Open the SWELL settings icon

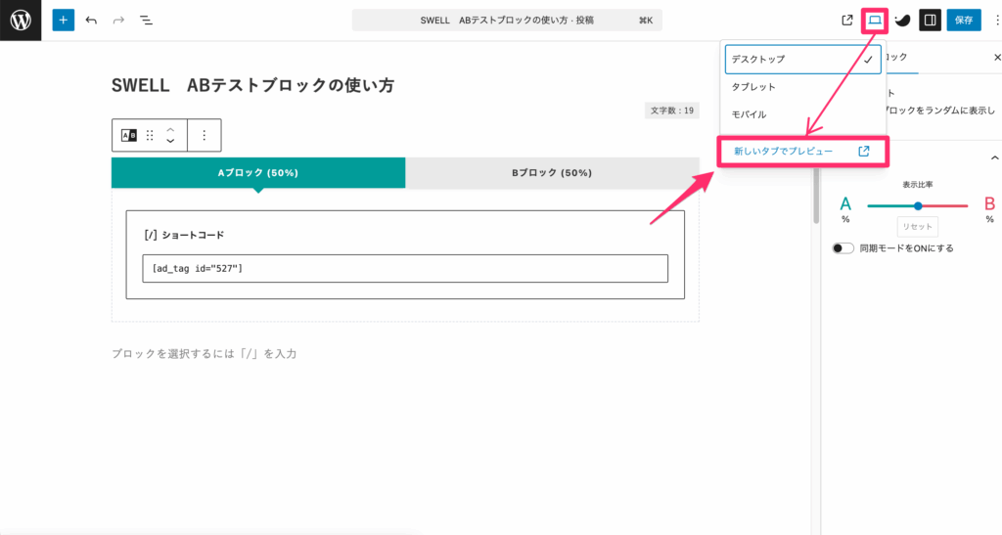click(902, 21)
